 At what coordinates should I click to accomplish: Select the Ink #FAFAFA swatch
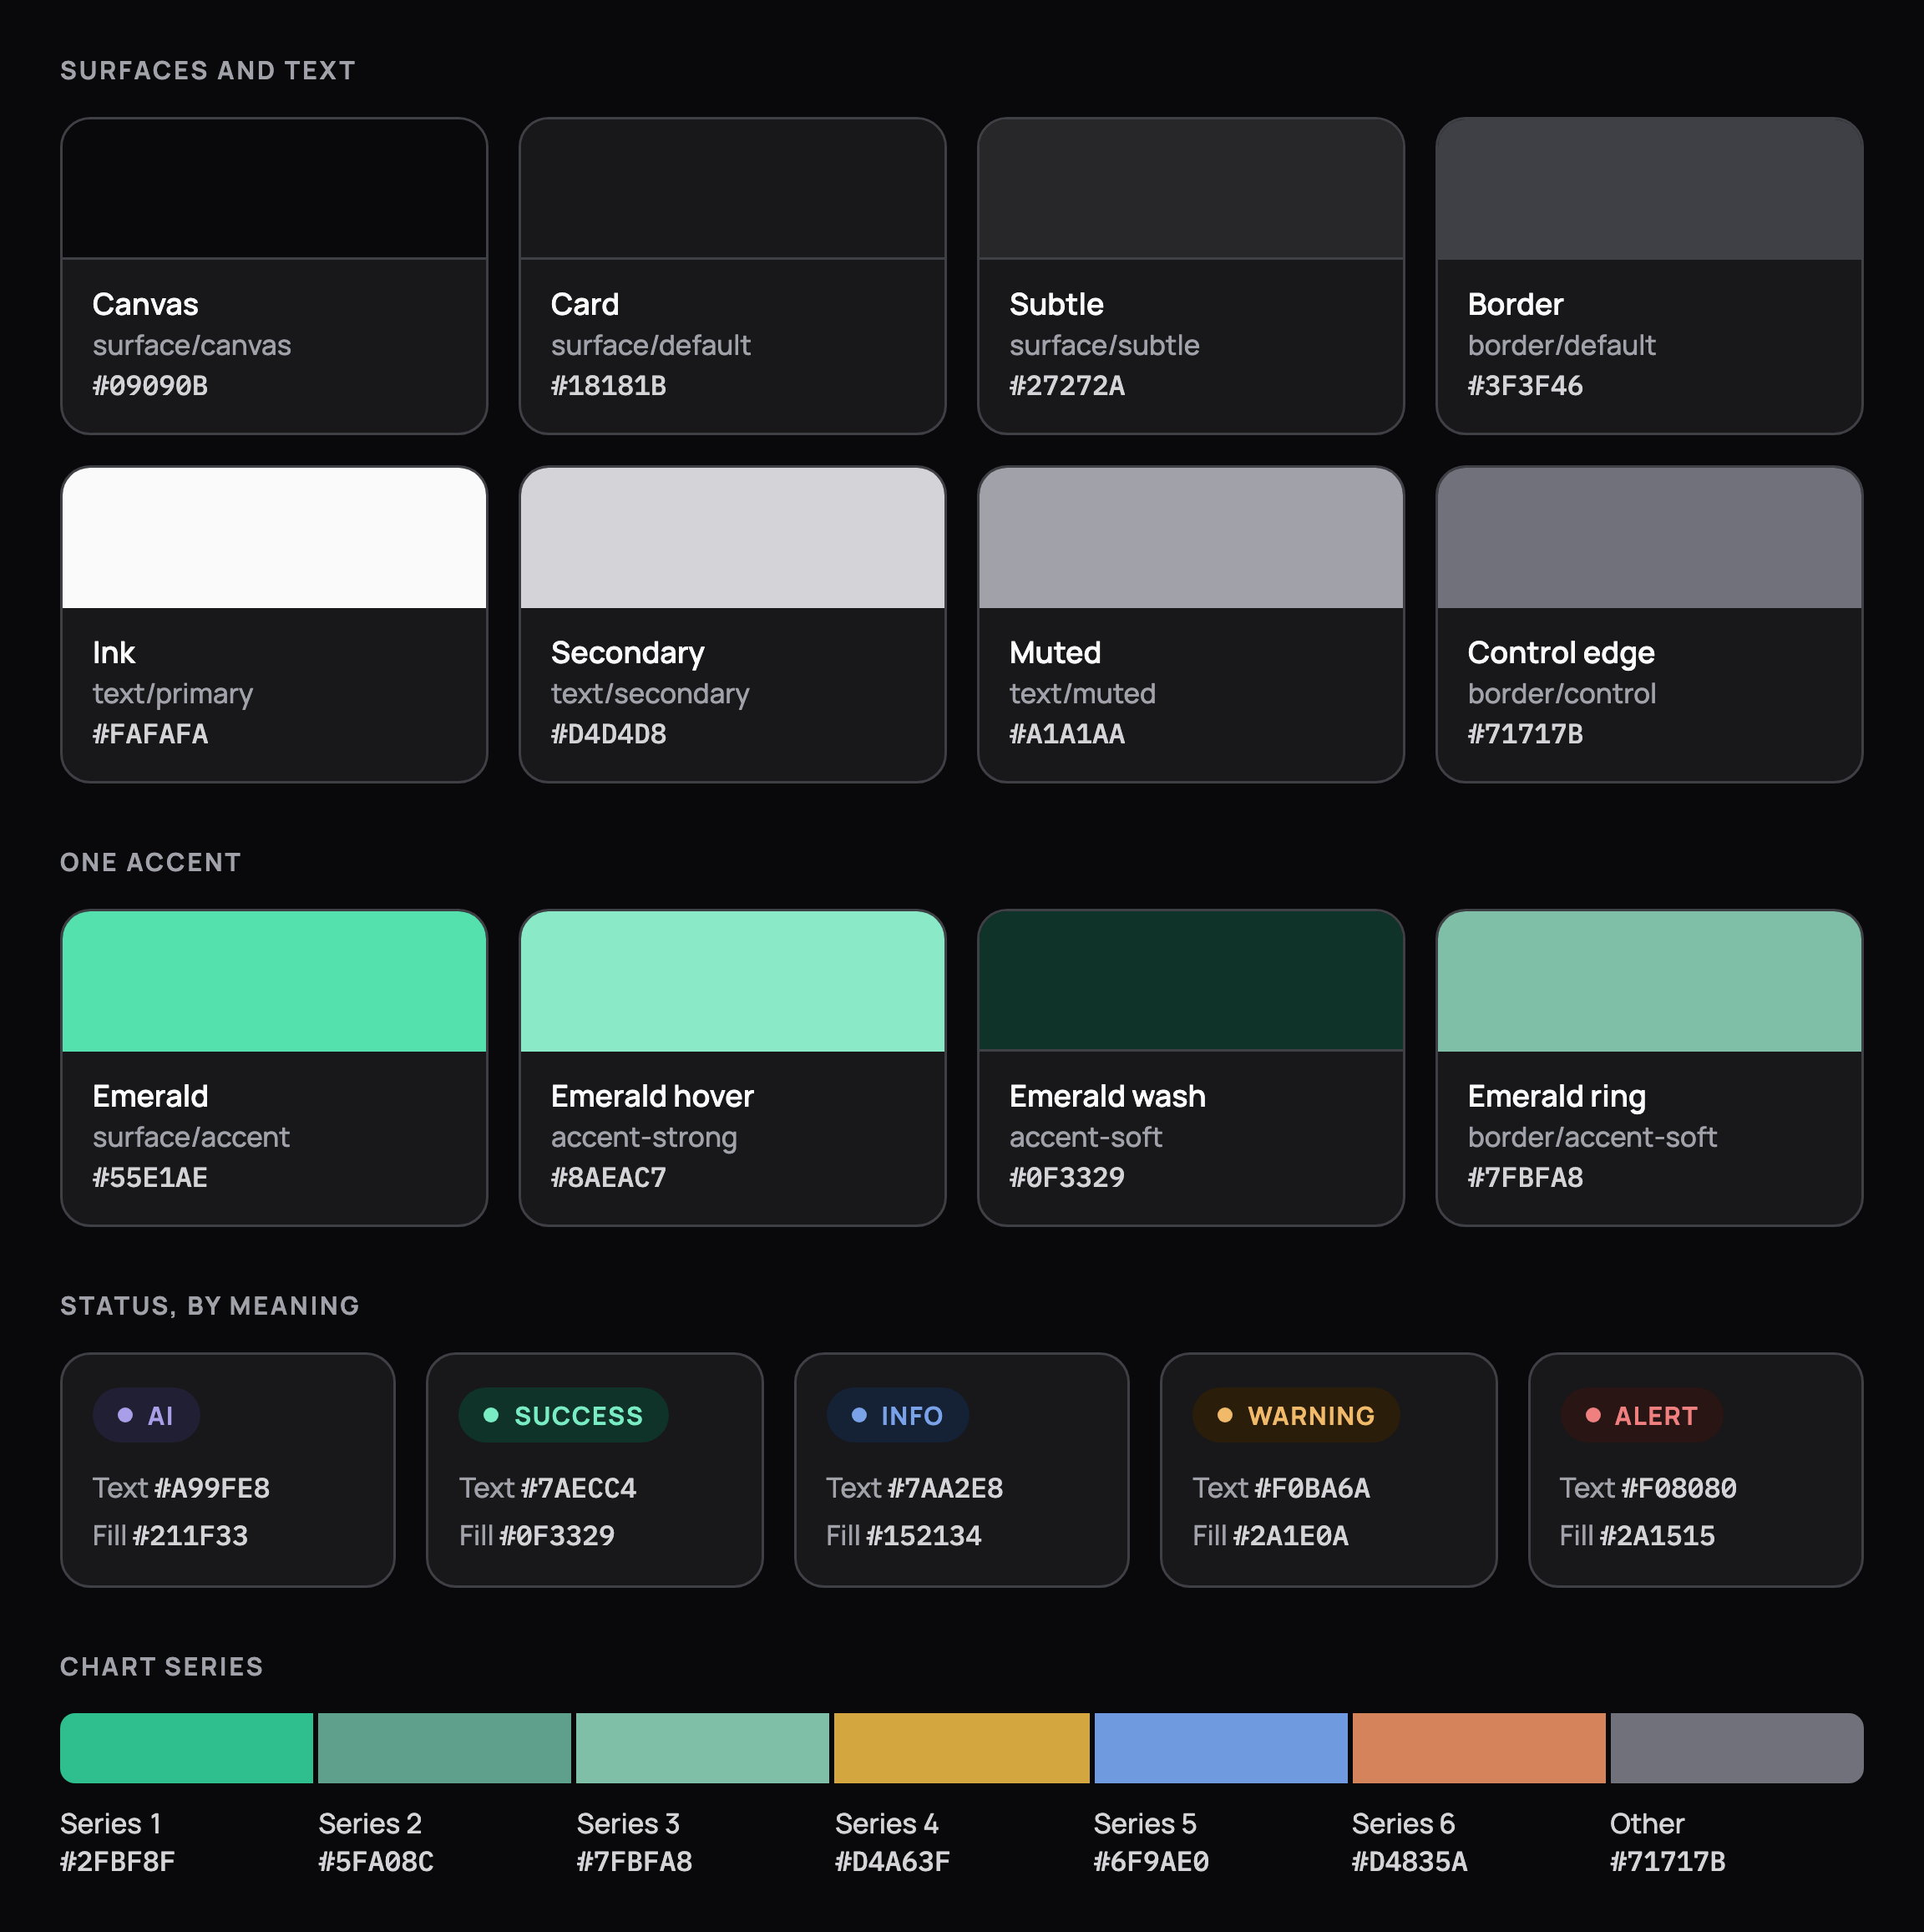point(274,538)
